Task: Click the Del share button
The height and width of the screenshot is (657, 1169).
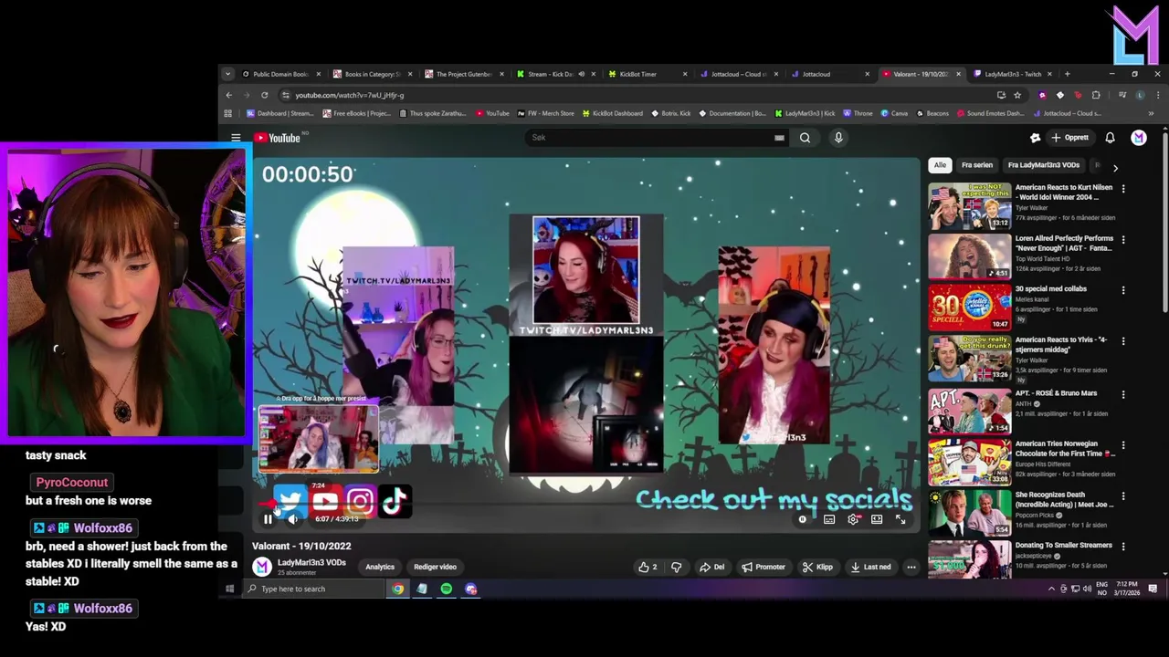Action: (x=711, y=567)
